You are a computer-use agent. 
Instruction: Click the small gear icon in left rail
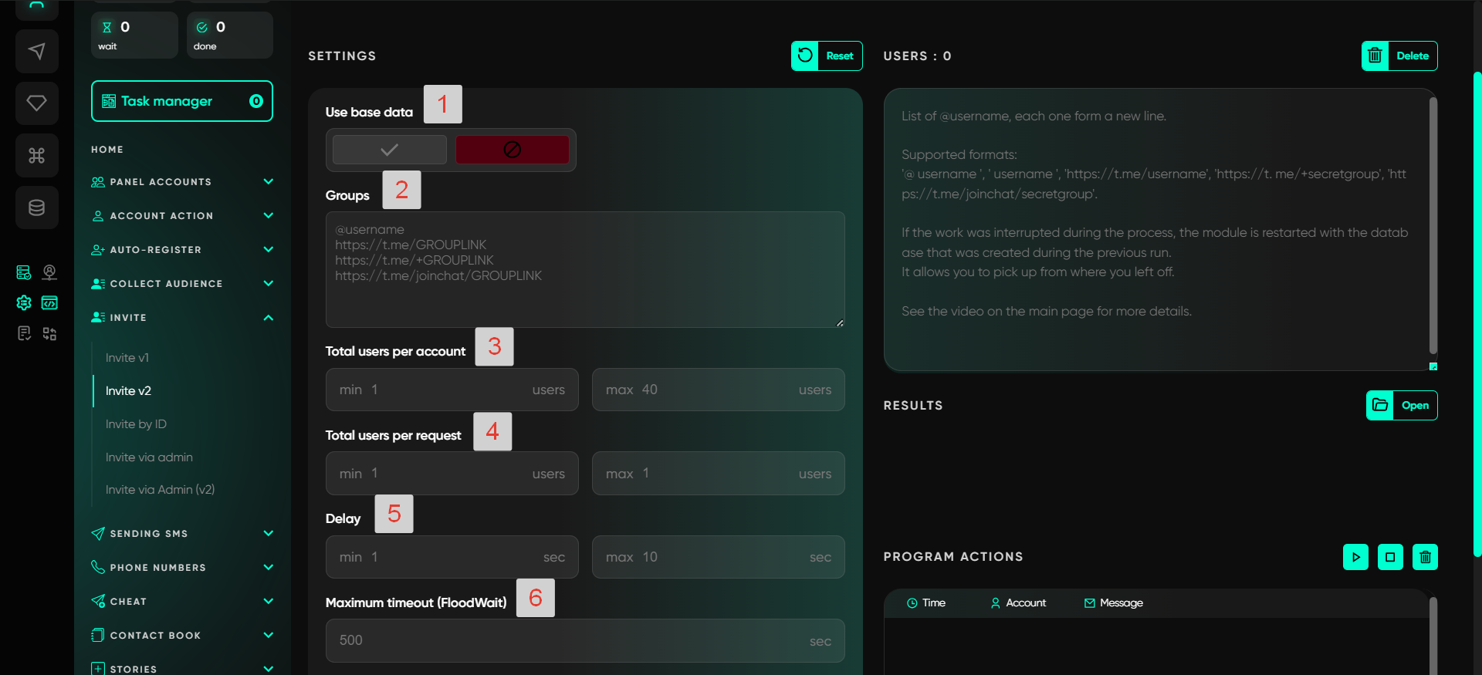click(x=24, y=302)
